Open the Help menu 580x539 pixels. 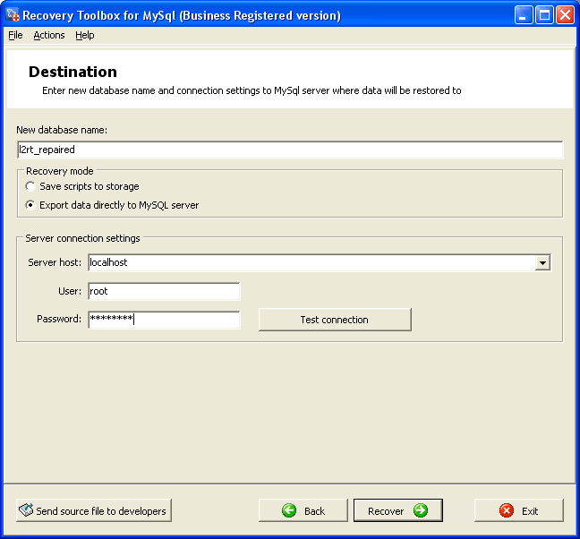click(84, 35)
